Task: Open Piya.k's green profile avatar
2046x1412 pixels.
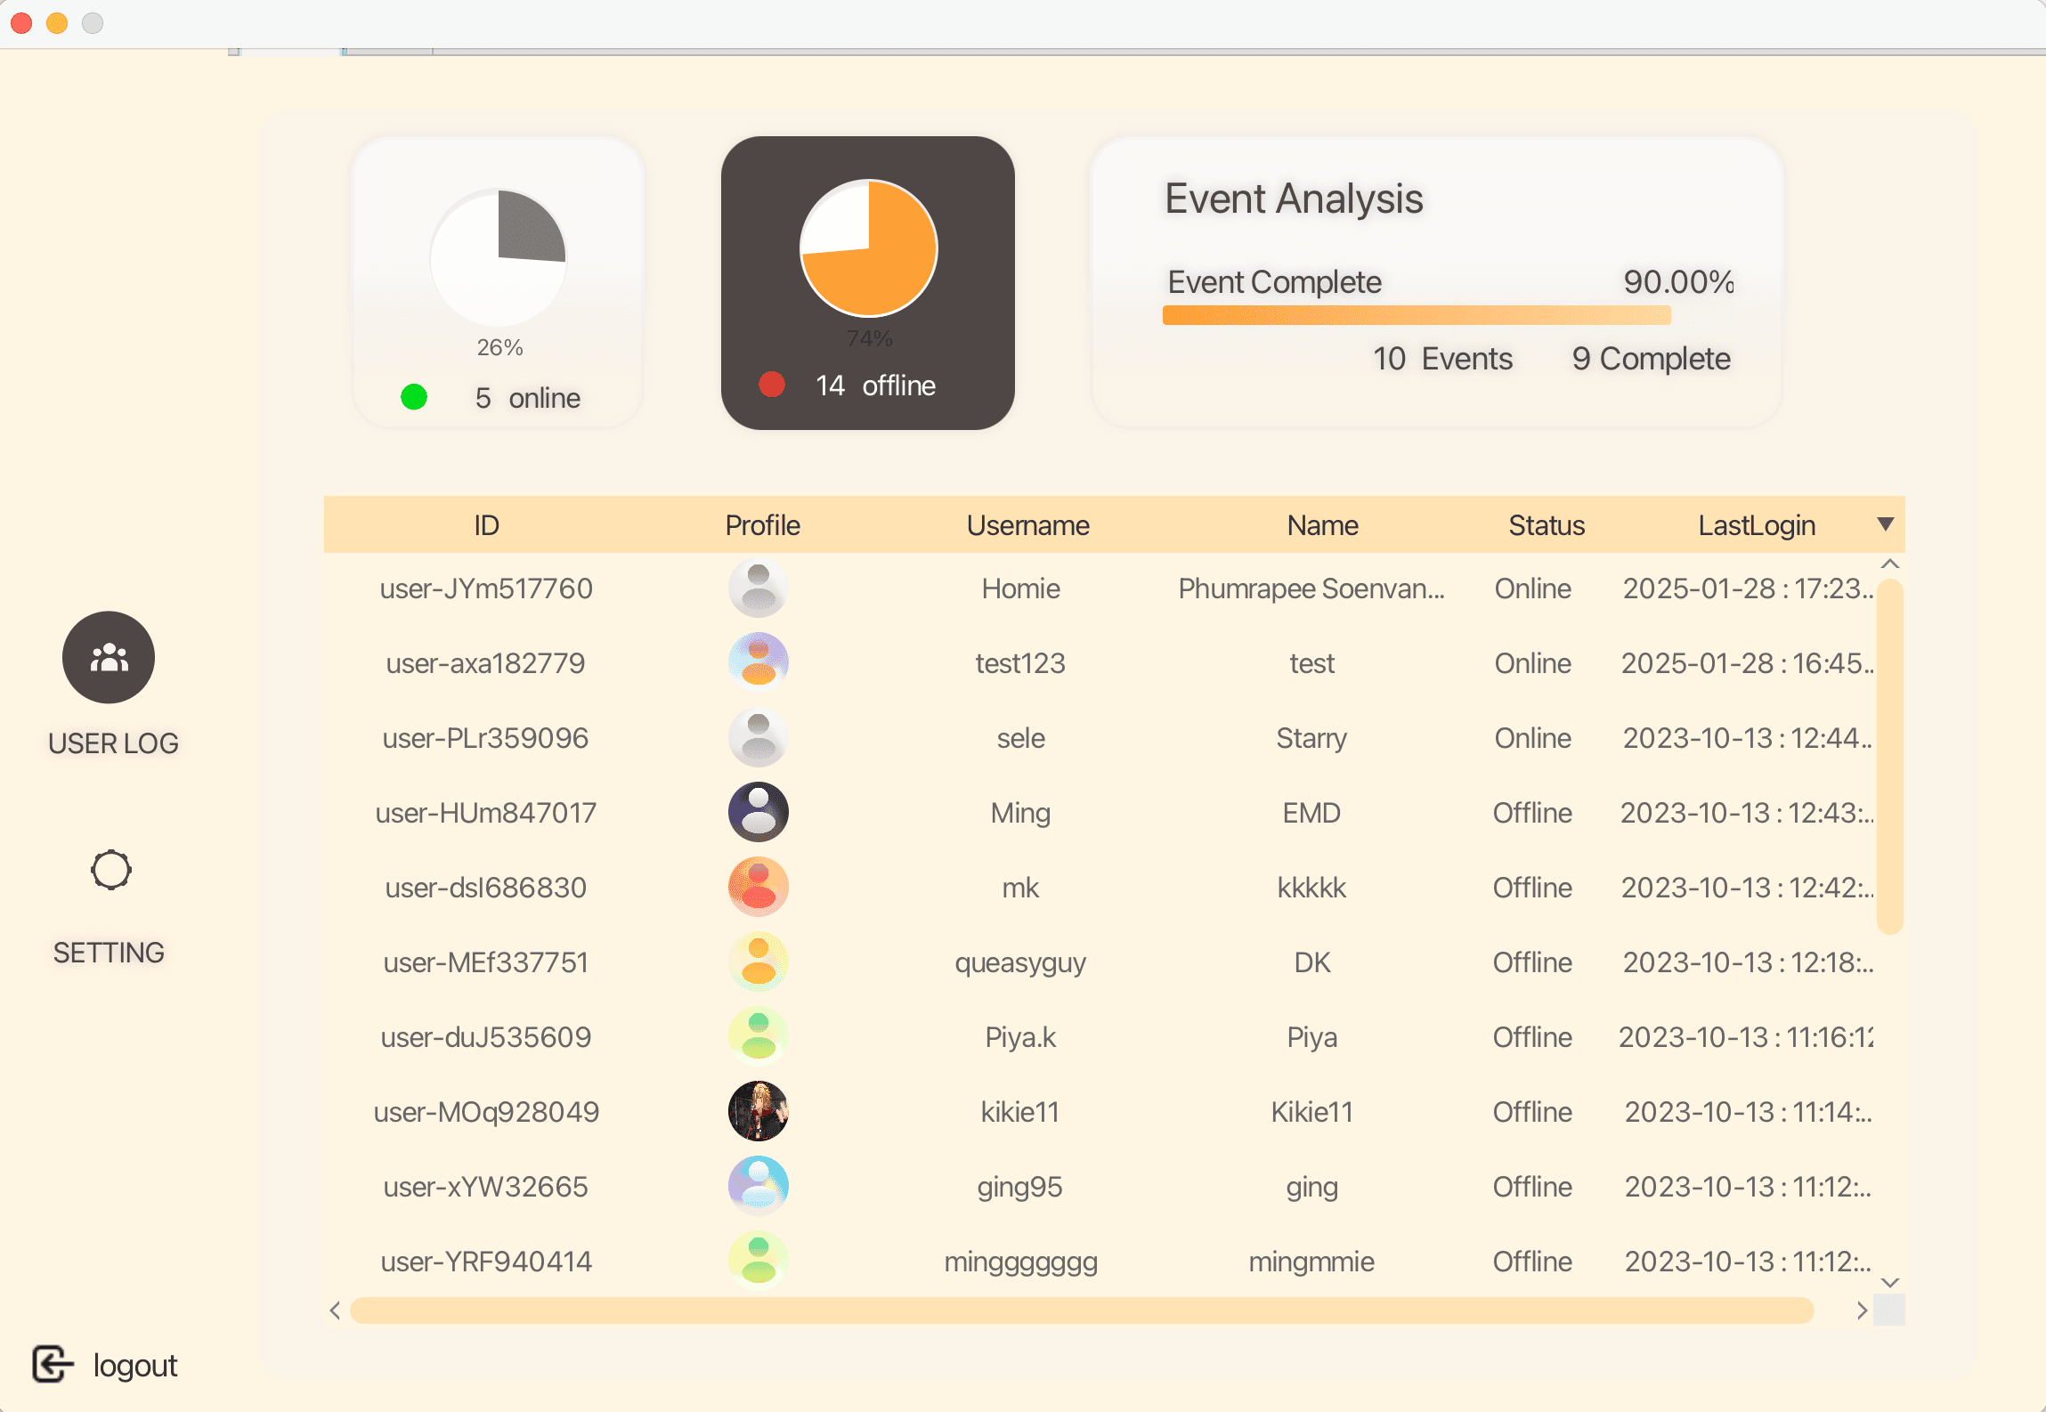Action: (759, 1037)
